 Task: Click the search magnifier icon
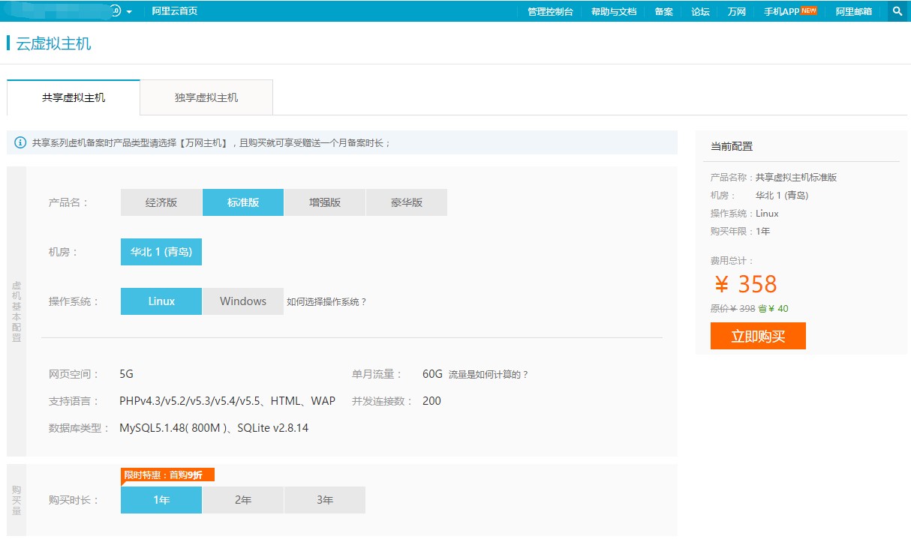[x=897, y=11]
